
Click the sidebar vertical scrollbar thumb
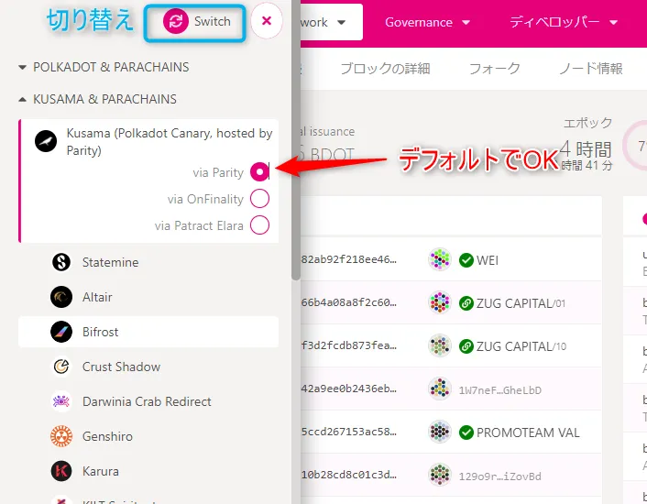(x=296, y=140)
